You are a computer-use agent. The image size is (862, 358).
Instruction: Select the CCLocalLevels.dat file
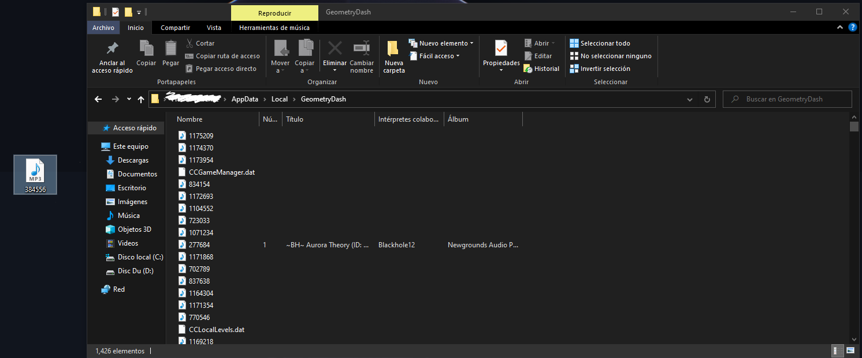[x=211, y=330]
